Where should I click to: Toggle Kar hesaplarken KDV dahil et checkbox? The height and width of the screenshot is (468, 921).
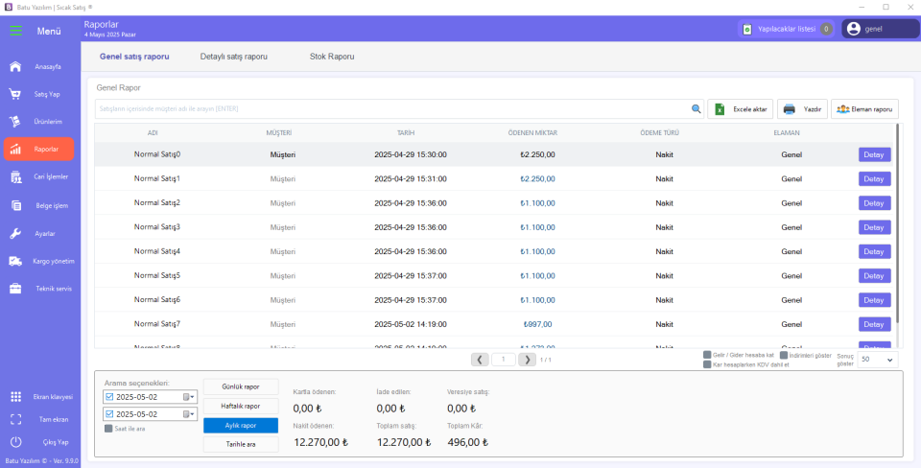pos(707,364)
